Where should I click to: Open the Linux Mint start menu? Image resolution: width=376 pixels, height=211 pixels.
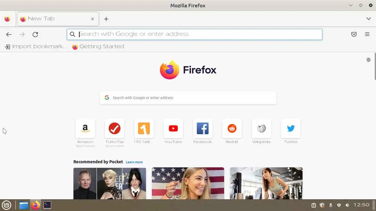(x=6, y=205)
